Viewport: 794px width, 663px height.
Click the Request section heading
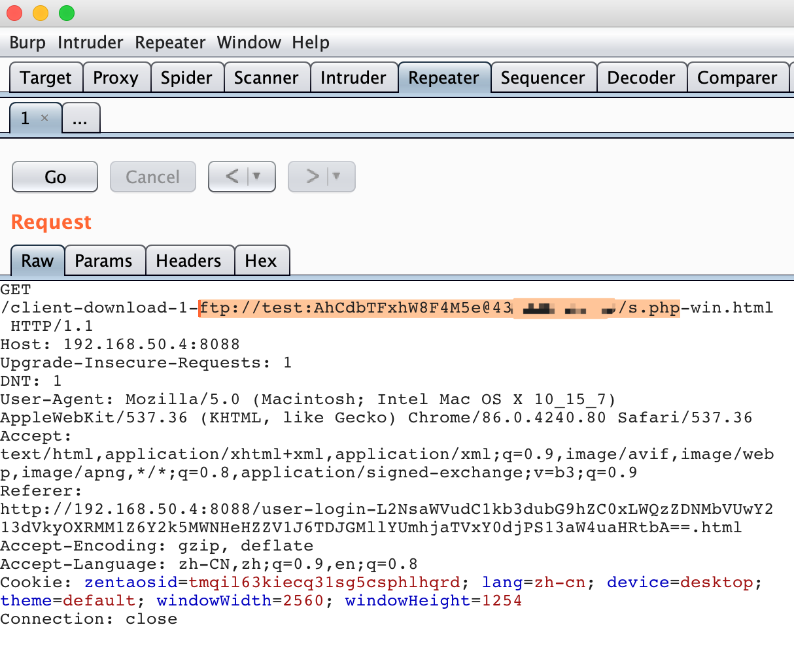click(x=51, y=222)
